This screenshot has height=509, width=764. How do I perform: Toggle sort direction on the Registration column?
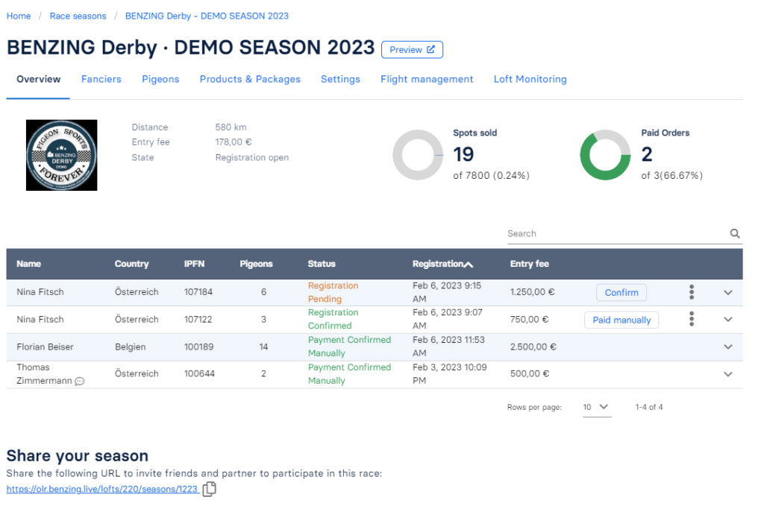[x=469, y=263]
